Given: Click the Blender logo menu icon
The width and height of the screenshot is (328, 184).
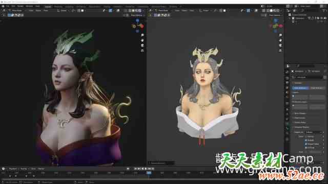Looking at the screenshot, I should [3, 6].
